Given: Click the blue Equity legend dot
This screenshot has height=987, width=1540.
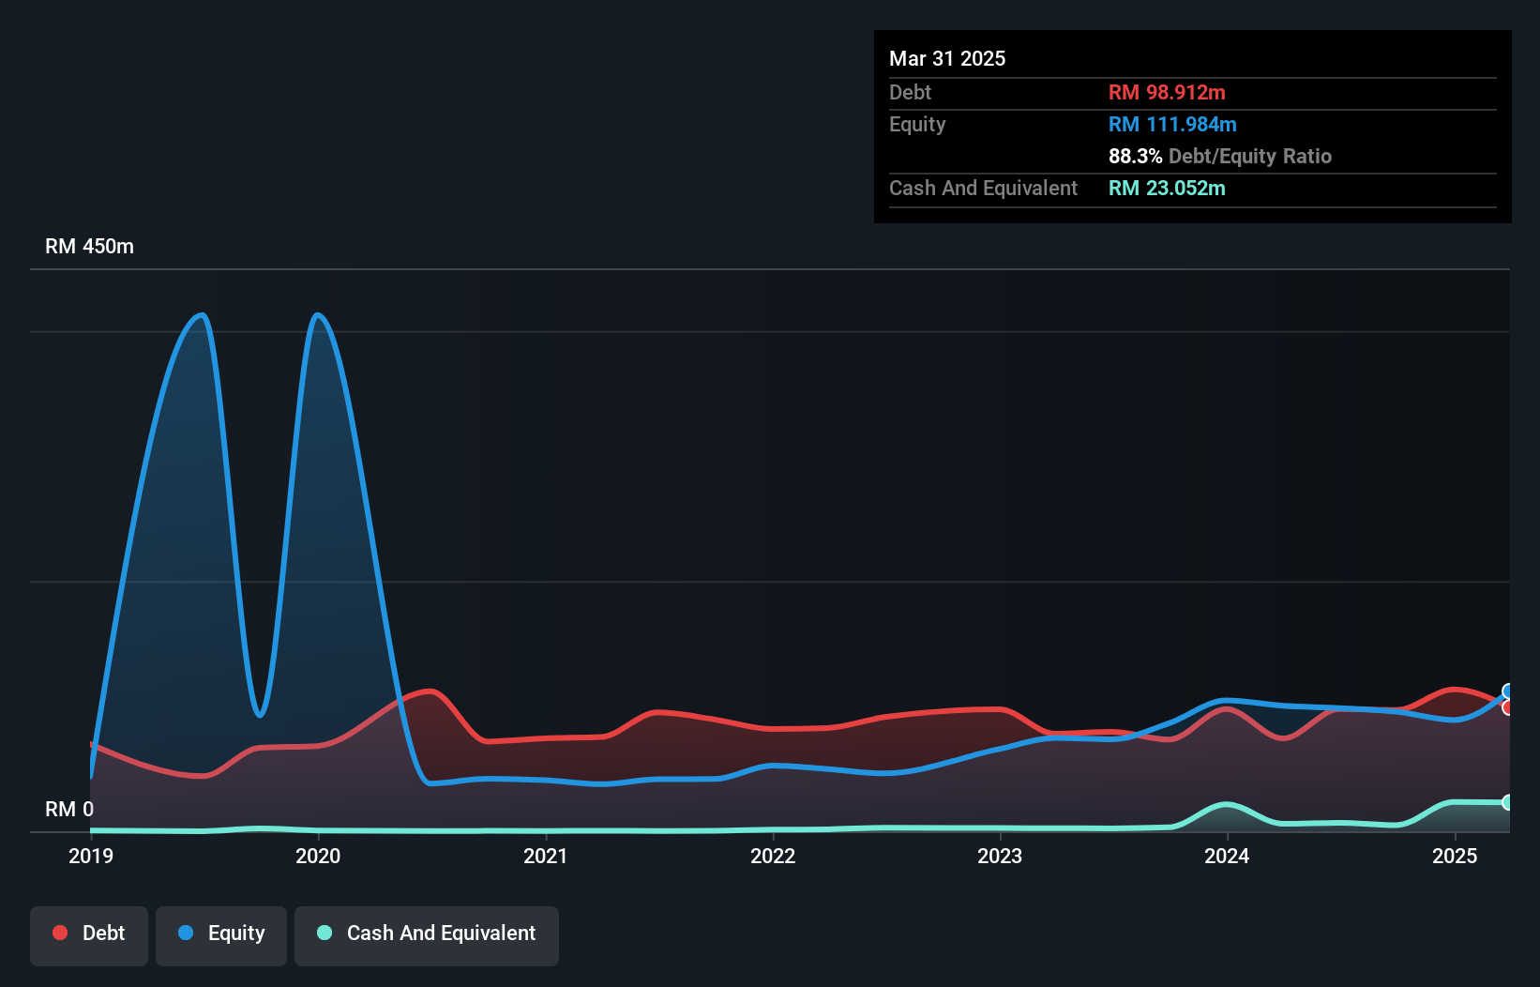Looking at the screenshot, I should (x=186, y=933).
